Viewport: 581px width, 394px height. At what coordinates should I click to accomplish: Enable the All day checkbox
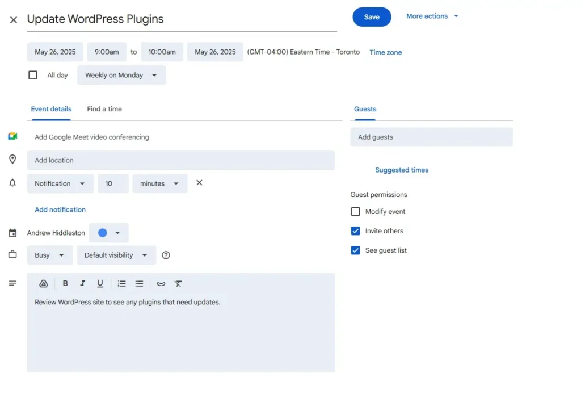[x=33, y=76]
